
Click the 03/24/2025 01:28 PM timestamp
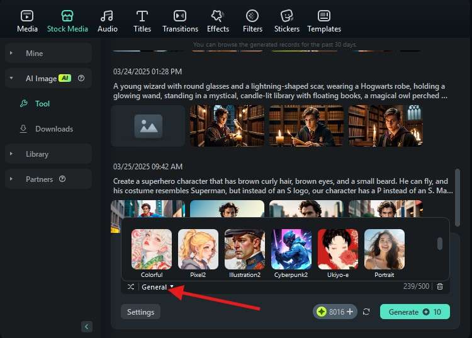pyautogui.click(x=147, y=72)
